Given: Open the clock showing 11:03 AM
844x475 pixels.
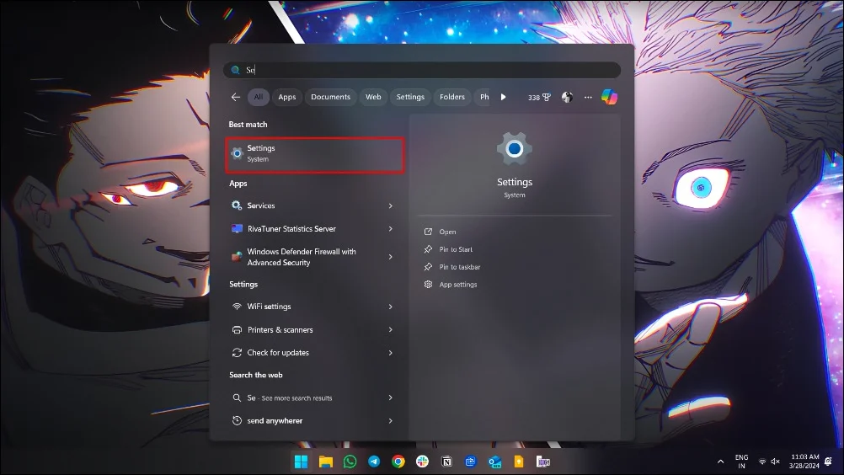Looking at the screenshot, I should [804, 461].
